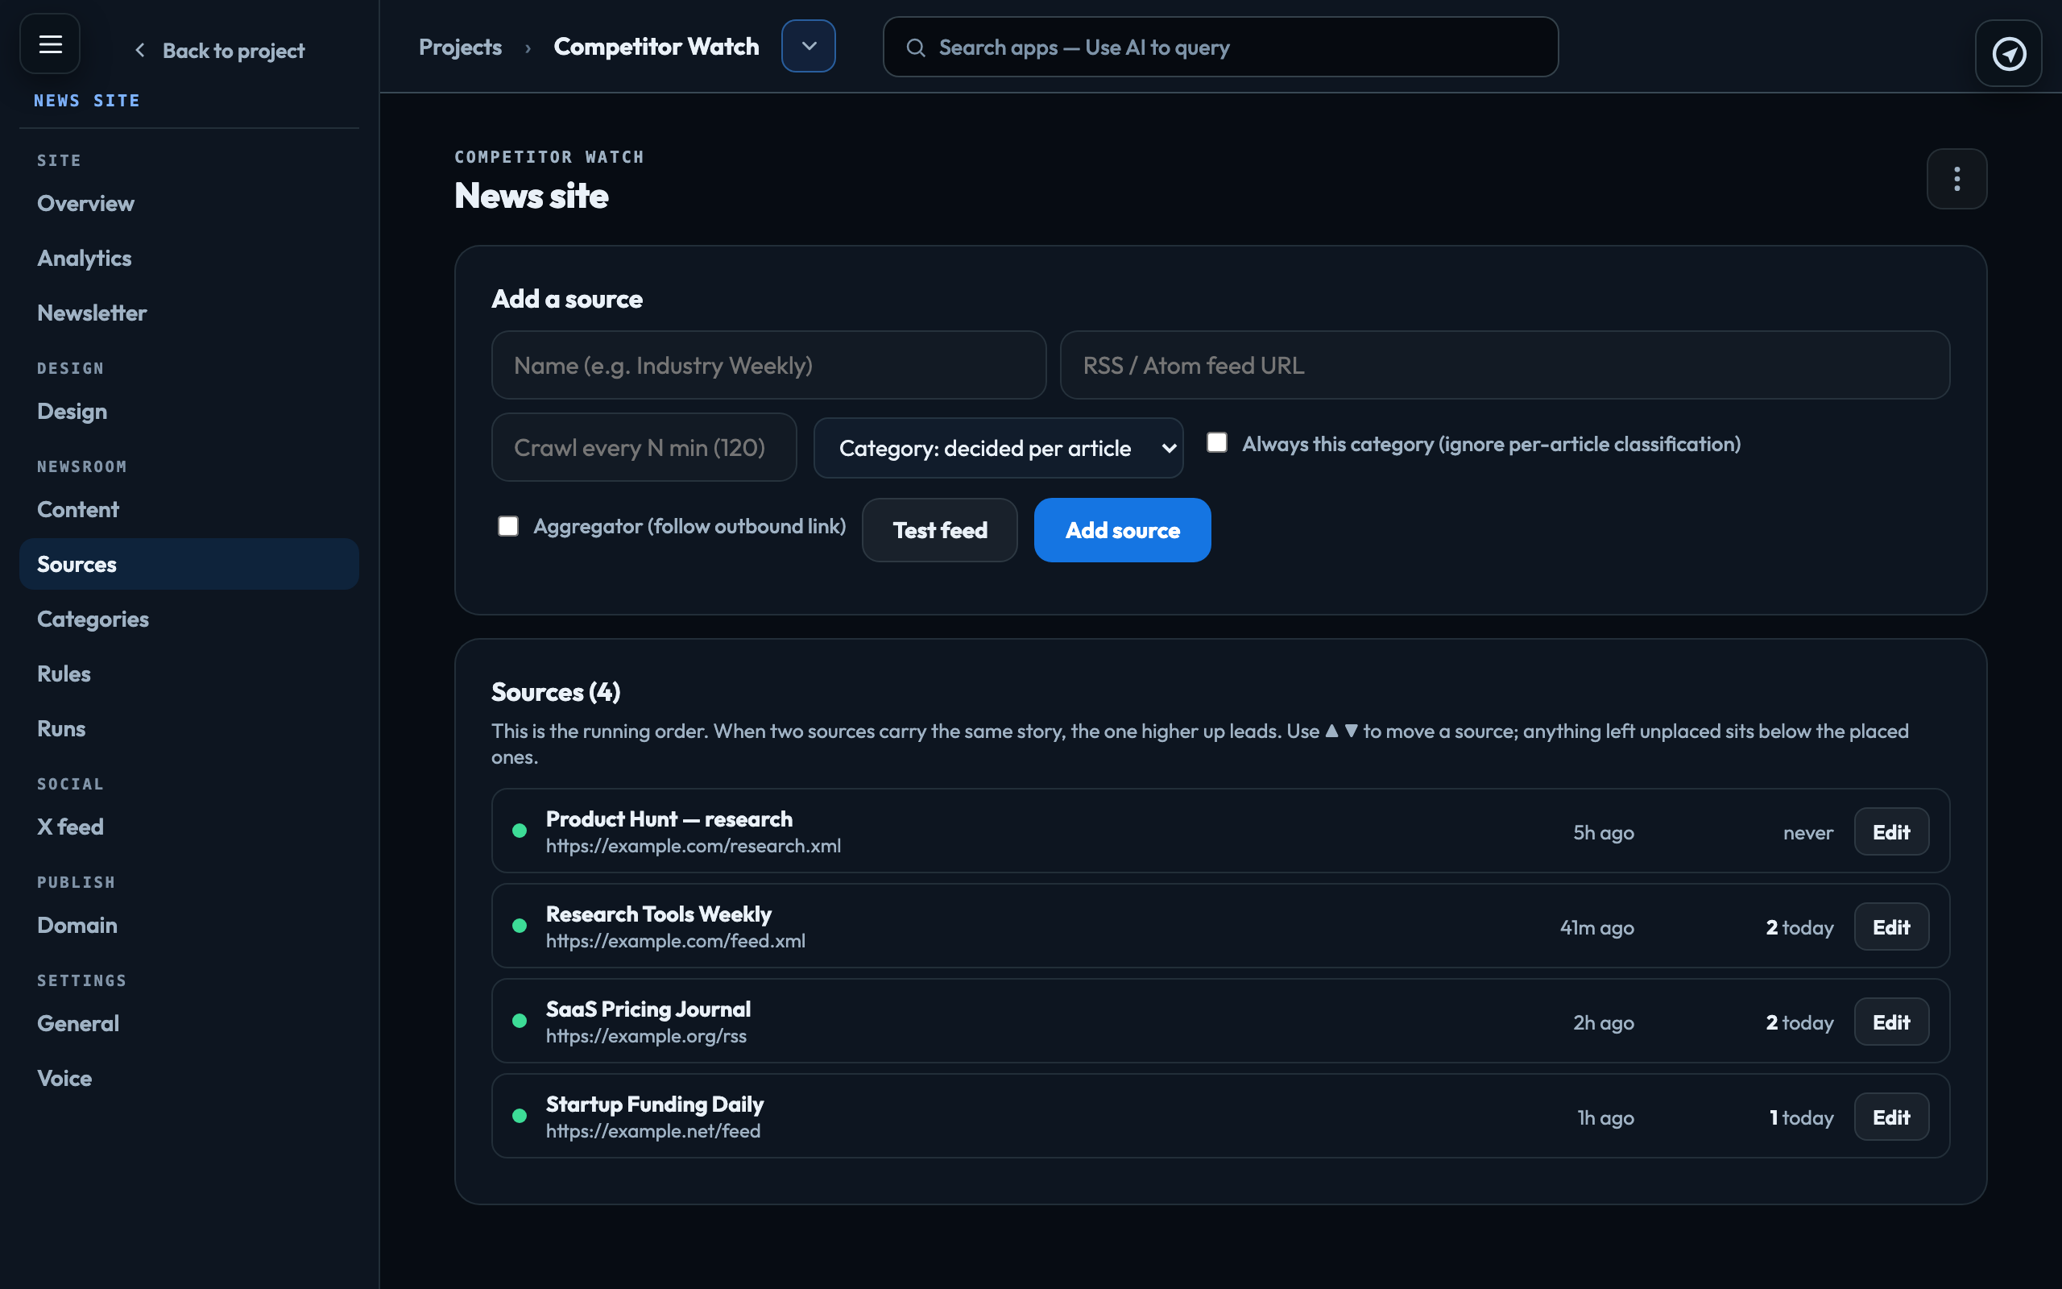This screenshot has width=2062, height=1289.
Task: Click Product Hunt status dot
Action: [519, 831]
